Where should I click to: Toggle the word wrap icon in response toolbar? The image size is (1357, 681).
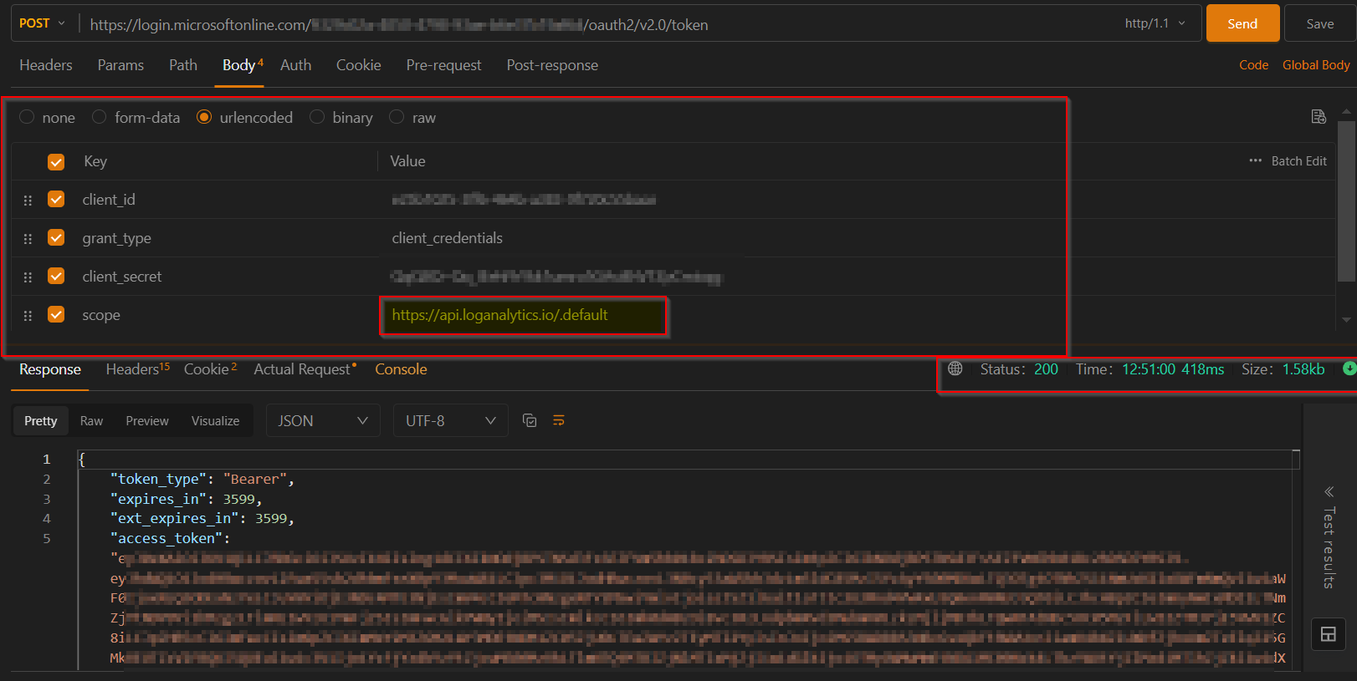click(x=559, y=420)
